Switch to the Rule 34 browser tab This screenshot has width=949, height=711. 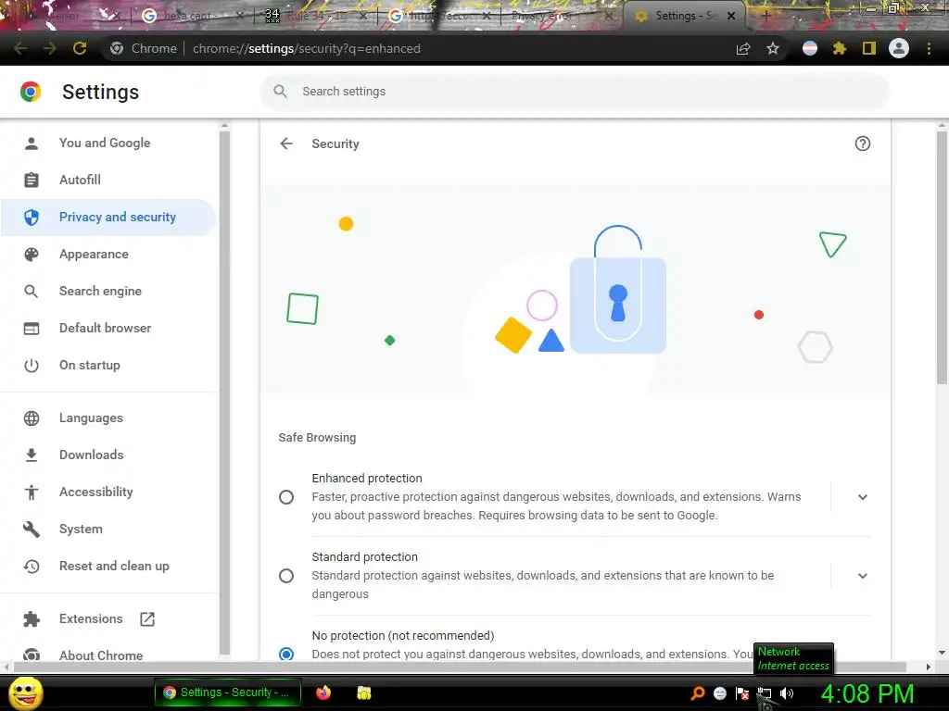point(315,16)
